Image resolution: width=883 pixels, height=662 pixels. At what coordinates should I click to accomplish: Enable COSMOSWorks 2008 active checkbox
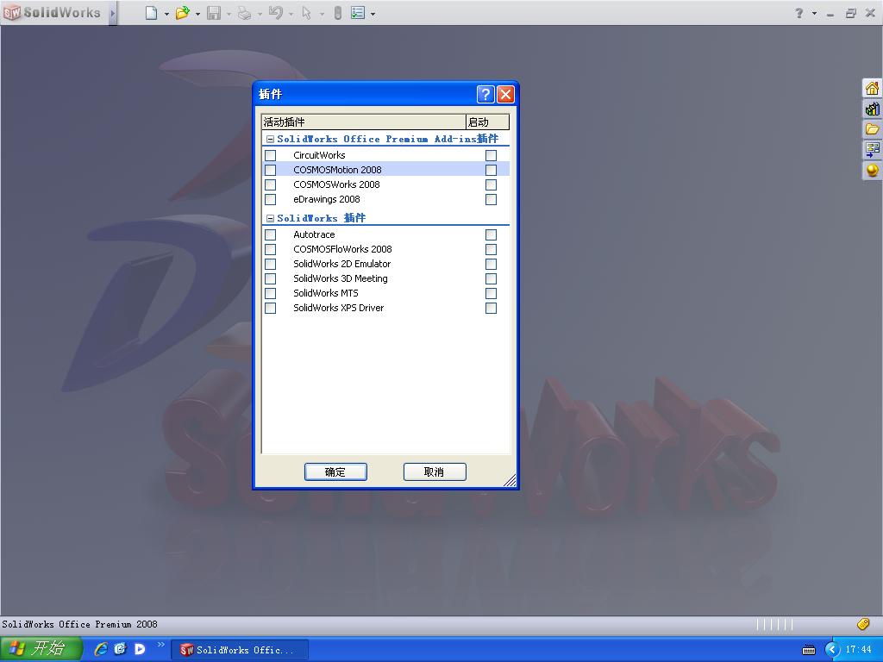270,184
